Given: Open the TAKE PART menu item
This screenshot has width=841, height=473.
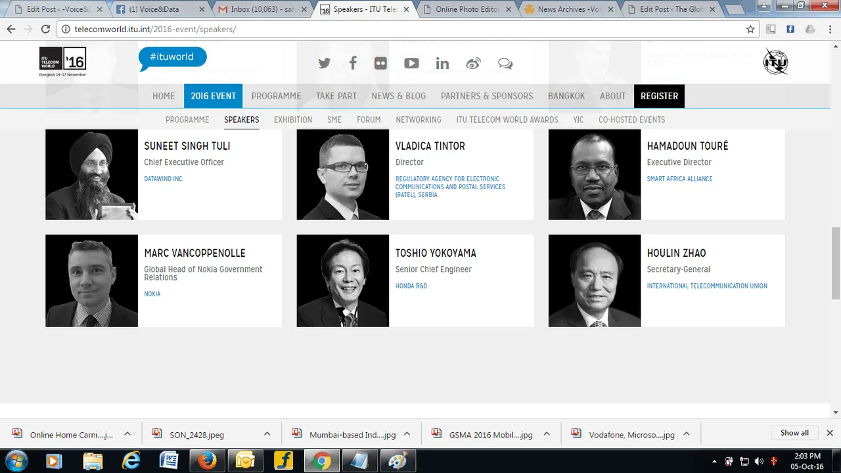Looking at the screenshot, I should click(x=336, y=96).
